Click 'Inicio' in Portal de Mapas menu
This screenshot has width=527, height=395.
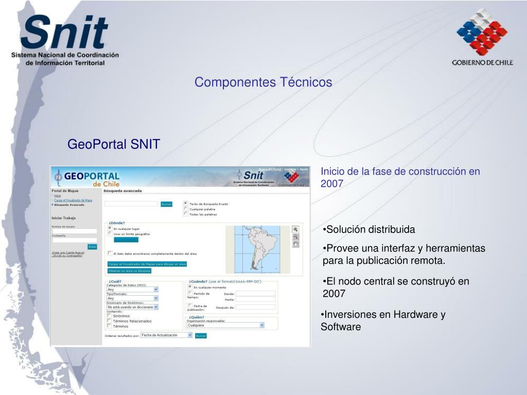(x=58, y=195)
